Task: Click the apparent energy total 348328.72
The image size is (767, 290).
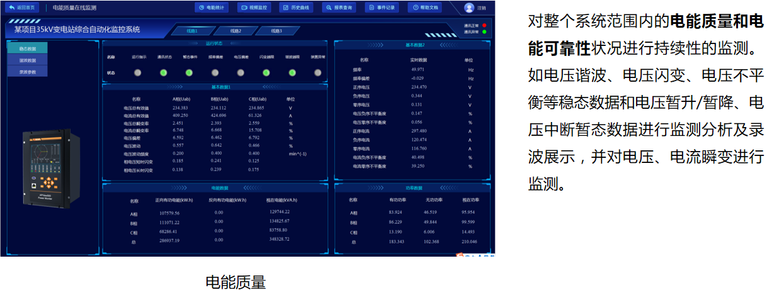Action: (279, 239)
